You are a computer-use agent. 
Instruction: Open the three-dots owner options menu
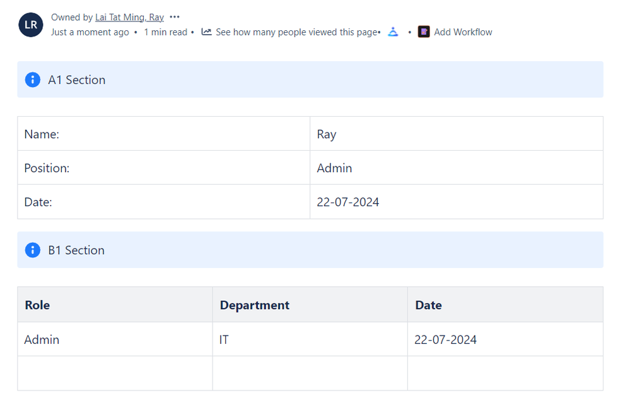[175, 17]
